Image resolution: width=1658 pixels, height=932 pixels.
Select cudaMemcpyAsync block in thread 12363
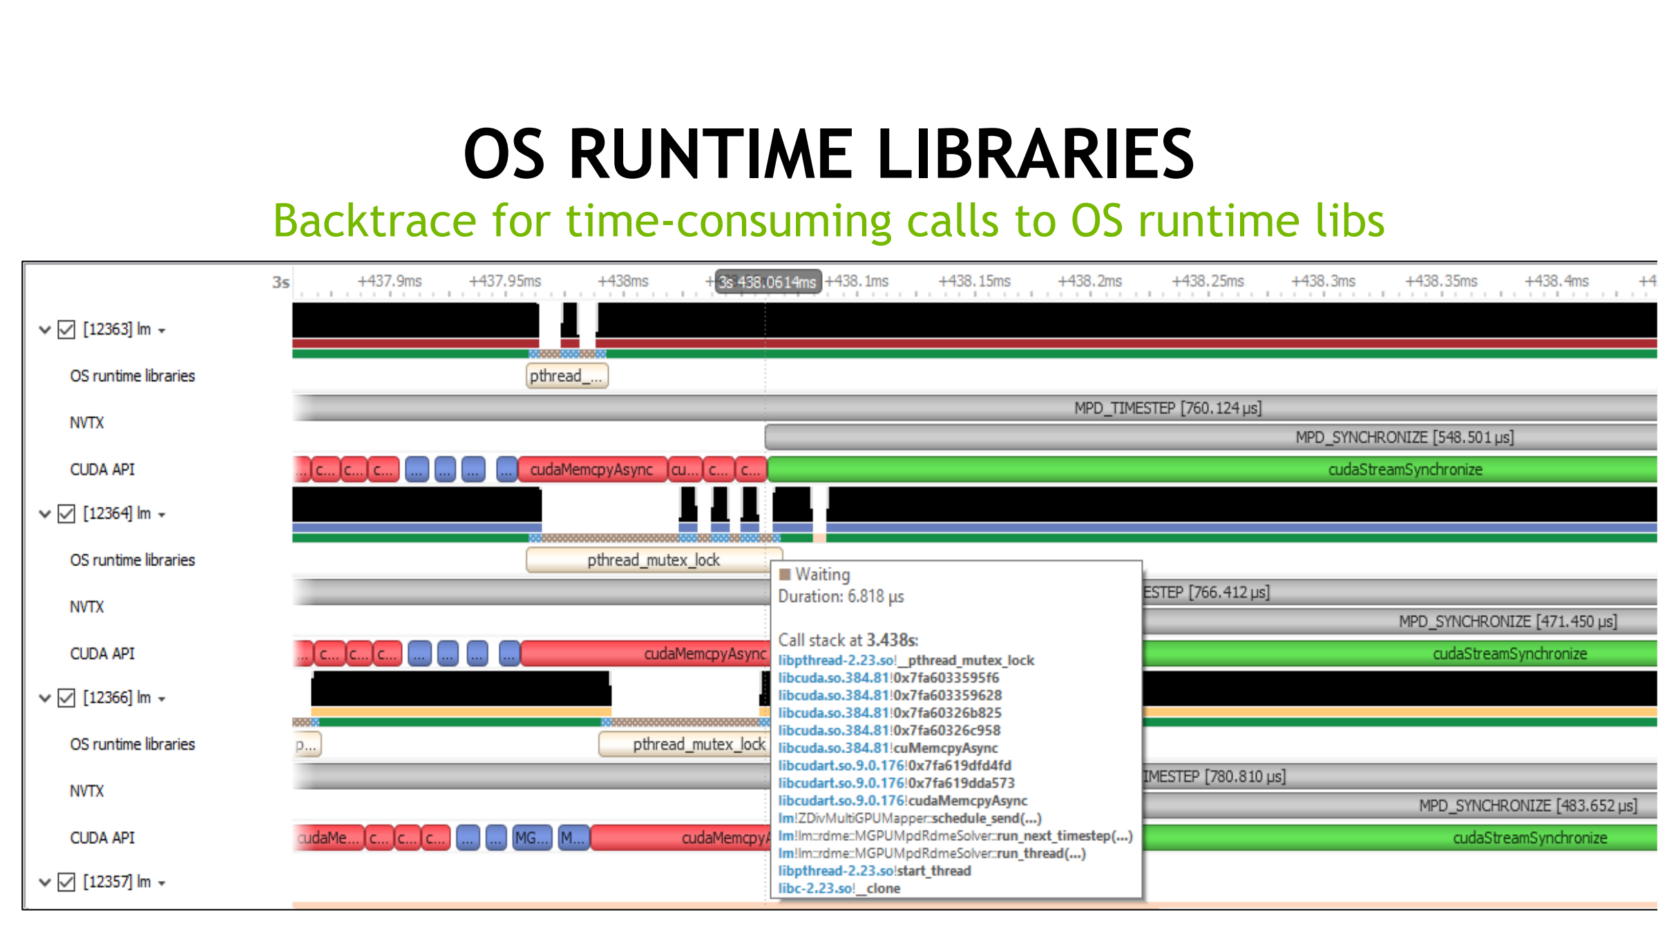coord(591,469)
